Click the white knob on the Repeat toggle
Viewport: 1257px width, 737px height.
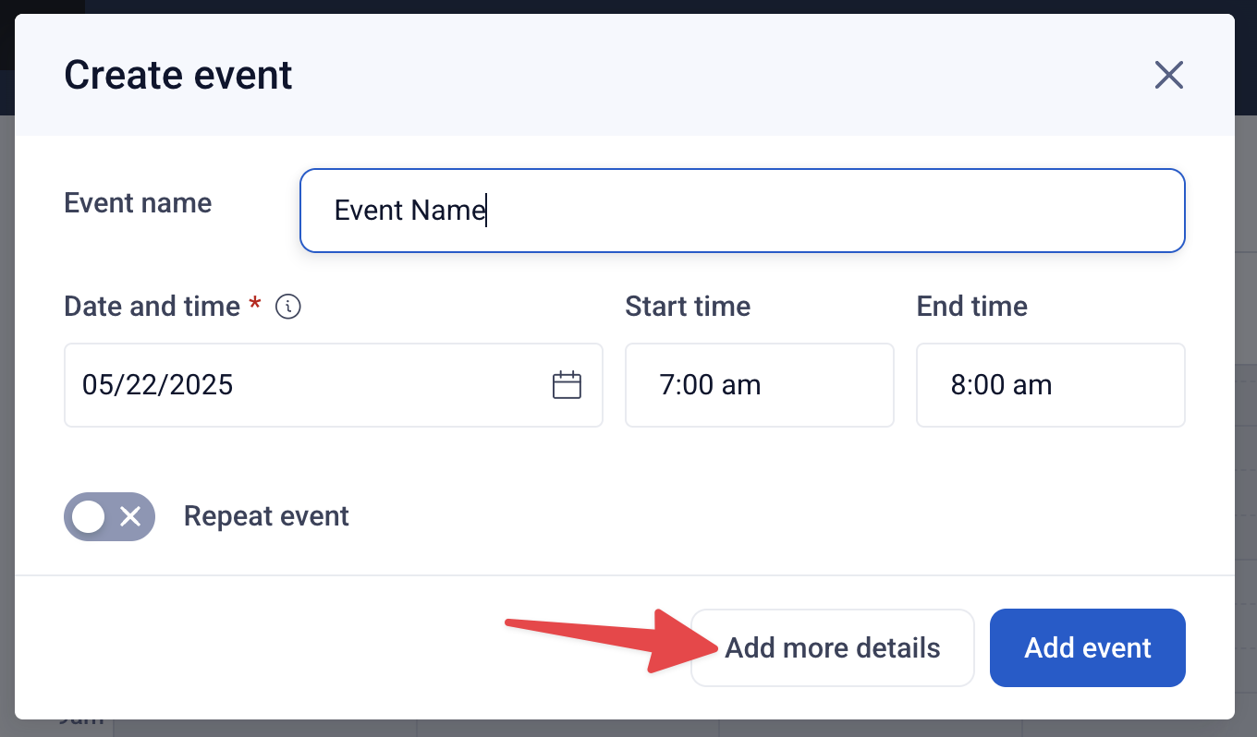pos(89,516)
